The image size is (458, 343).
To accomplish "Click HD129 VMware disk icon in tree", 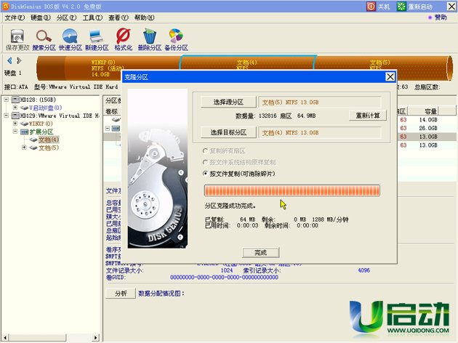I will (15, 116).
